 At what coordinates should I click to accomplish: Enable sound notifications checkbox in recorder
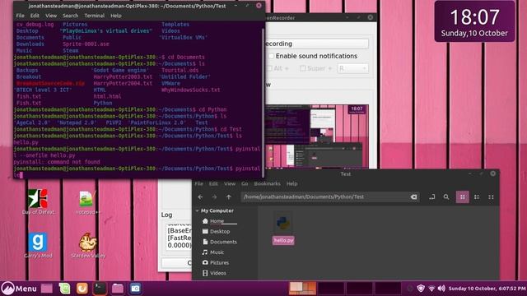coord(272,56)
